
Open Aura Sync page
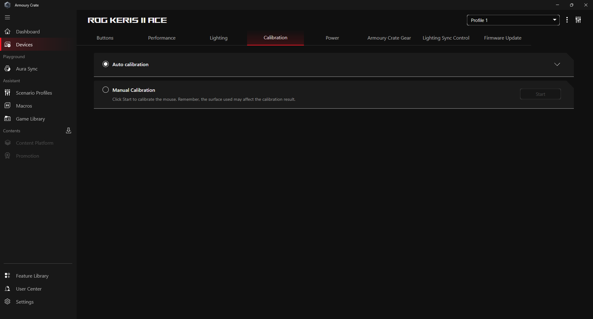38,69
